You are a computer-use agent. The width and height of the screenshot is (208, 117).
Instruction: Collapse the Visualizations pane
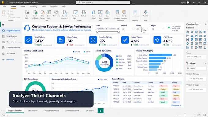(x=206, y=24)
